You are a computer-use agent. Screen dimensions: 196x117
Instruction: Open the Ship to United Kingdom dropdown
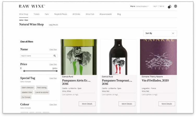[x=142, y=6]
